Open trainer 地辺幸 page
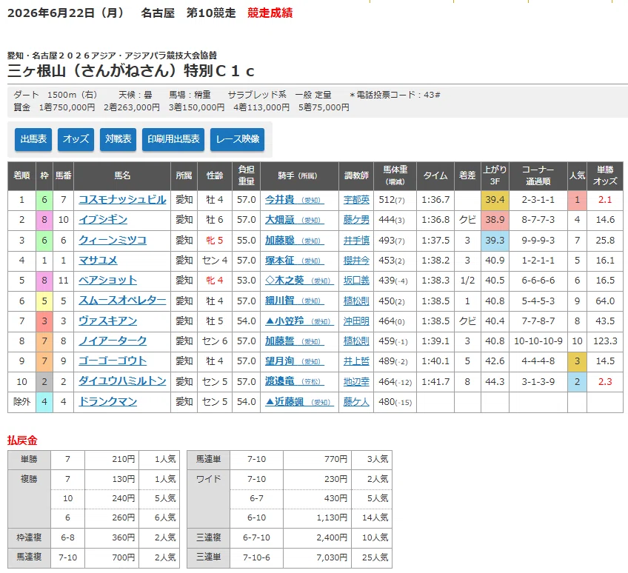Image resolution: width=628 pixels, height=573 pixels. click(356, 381)
